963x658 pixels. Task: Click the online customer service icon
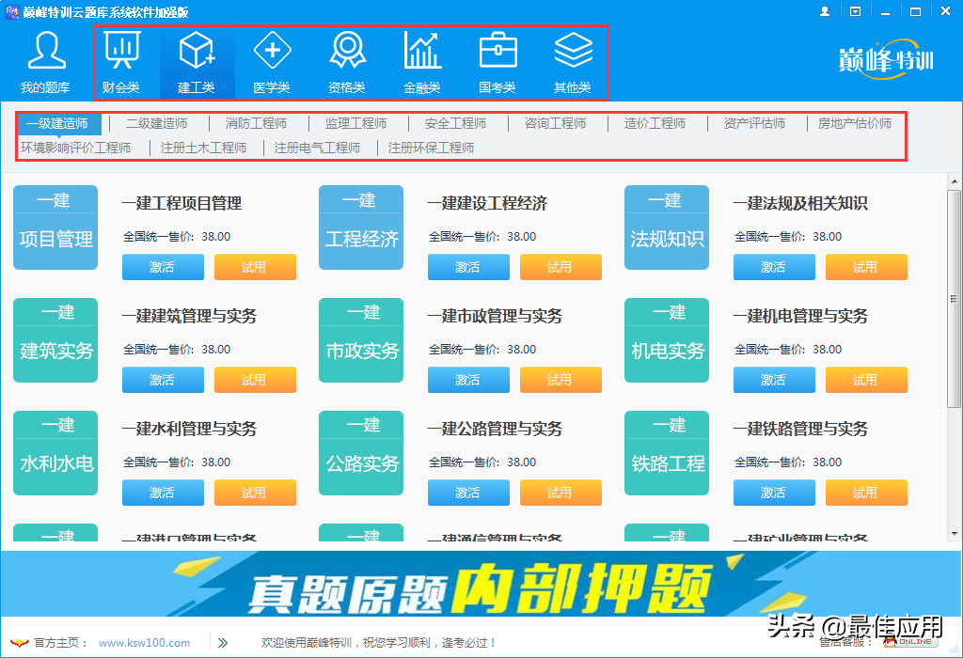[x=910, y=642]
